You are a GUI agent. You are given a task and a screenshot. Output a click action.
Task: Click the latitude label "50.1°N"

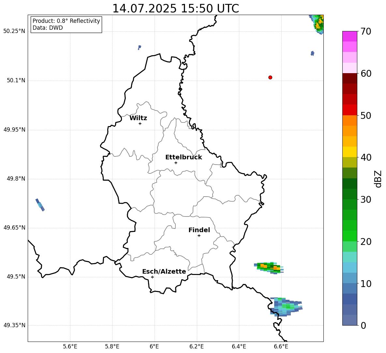16,80
